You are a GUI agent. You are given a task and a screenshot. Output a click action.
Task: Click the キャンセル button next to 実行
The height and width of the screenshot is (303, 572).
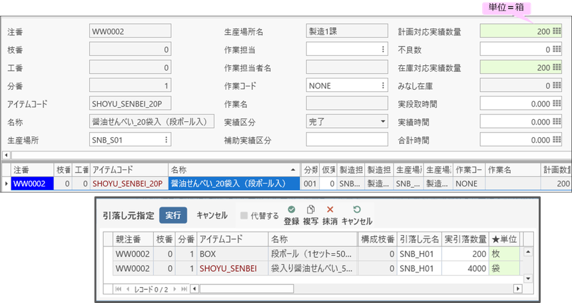[212, 215]
